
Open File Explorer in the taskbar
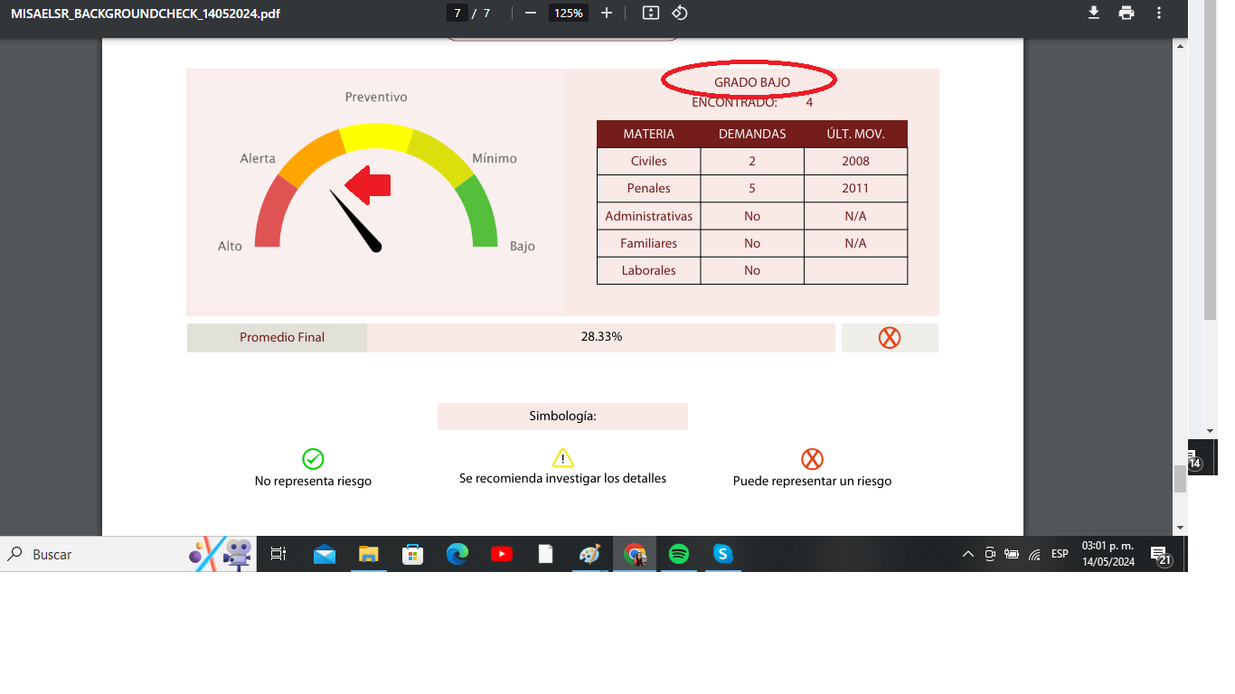(368, 554)
